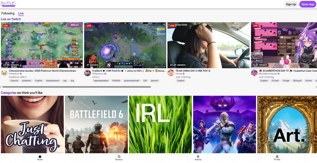Screen dimensions: 317x163
Task: Open the Art category card
Action: coord(287,124)
